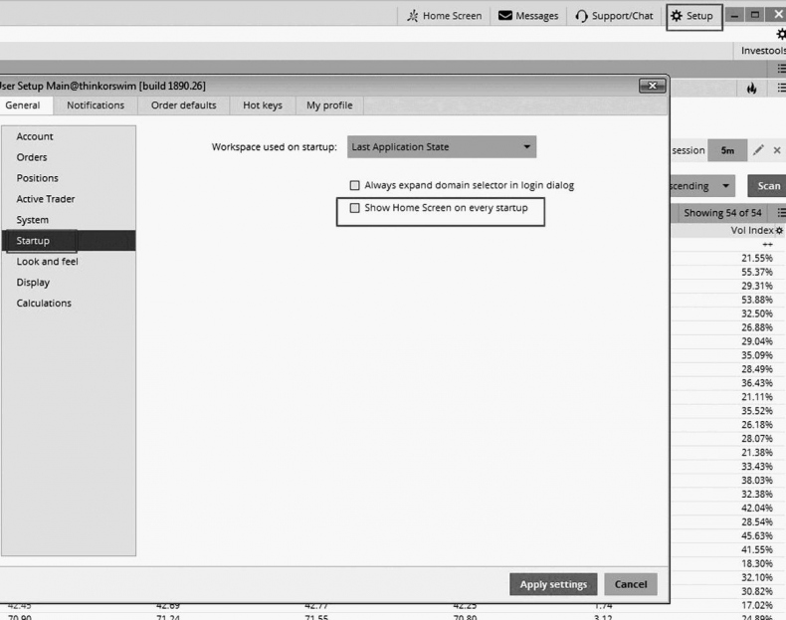Image resolution: width=786 pixels, height=620 pixels.
Task: Open the Home Screen from top bar
Action: click(x=444, y=16)
